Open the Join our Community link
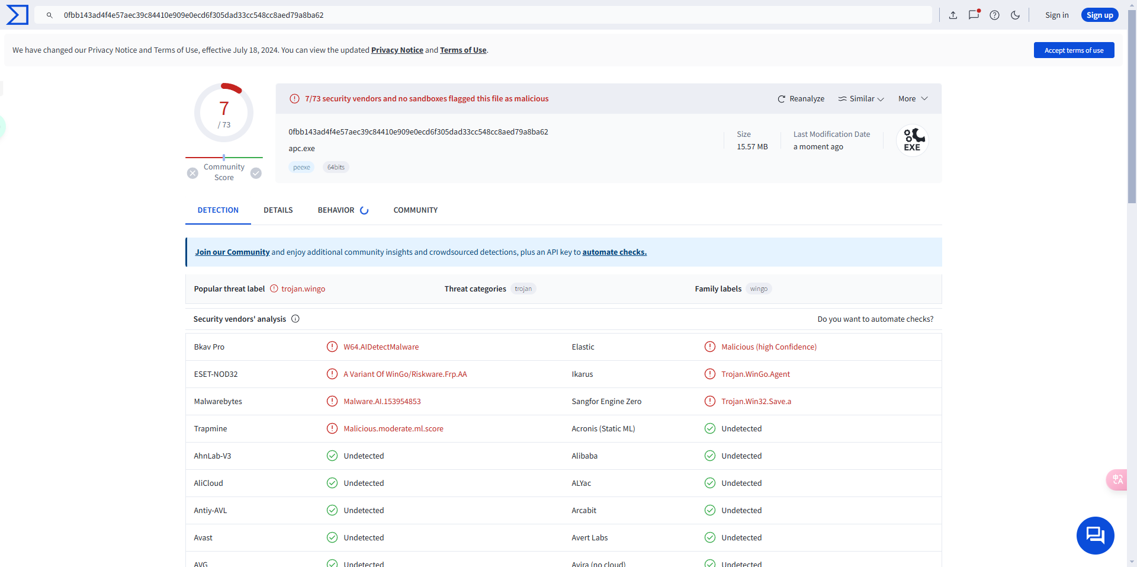 click(232, 252)
